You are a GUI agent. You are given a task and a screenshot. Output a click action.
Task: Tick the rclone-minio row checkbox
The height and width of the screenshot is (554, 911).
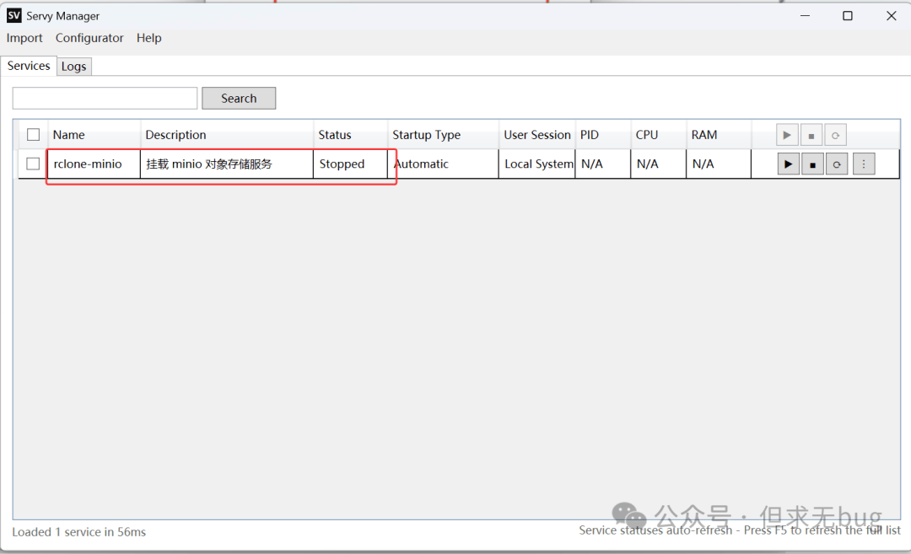(x=33, y=164)
